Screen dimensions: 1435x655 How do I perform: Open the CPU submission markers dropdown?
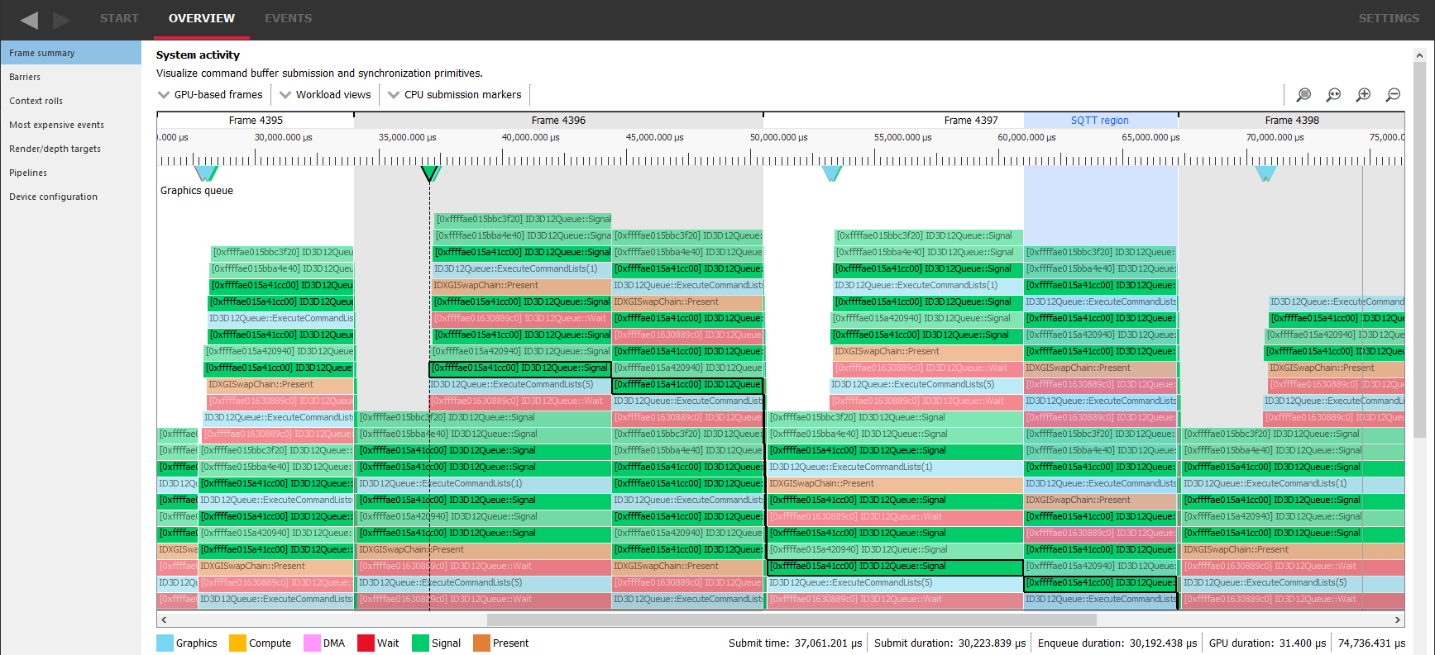(x=454, y=95)
